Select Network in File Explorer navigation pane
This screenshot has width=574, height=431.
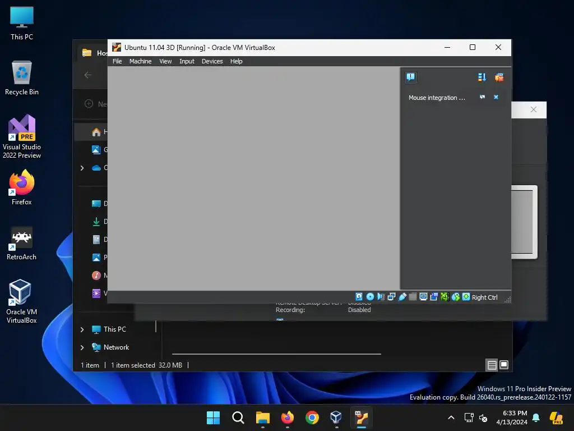(x=116, y=347)
